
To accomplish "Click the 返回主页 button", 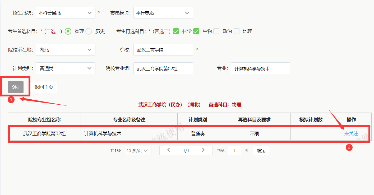I will [x=44, y=87].
